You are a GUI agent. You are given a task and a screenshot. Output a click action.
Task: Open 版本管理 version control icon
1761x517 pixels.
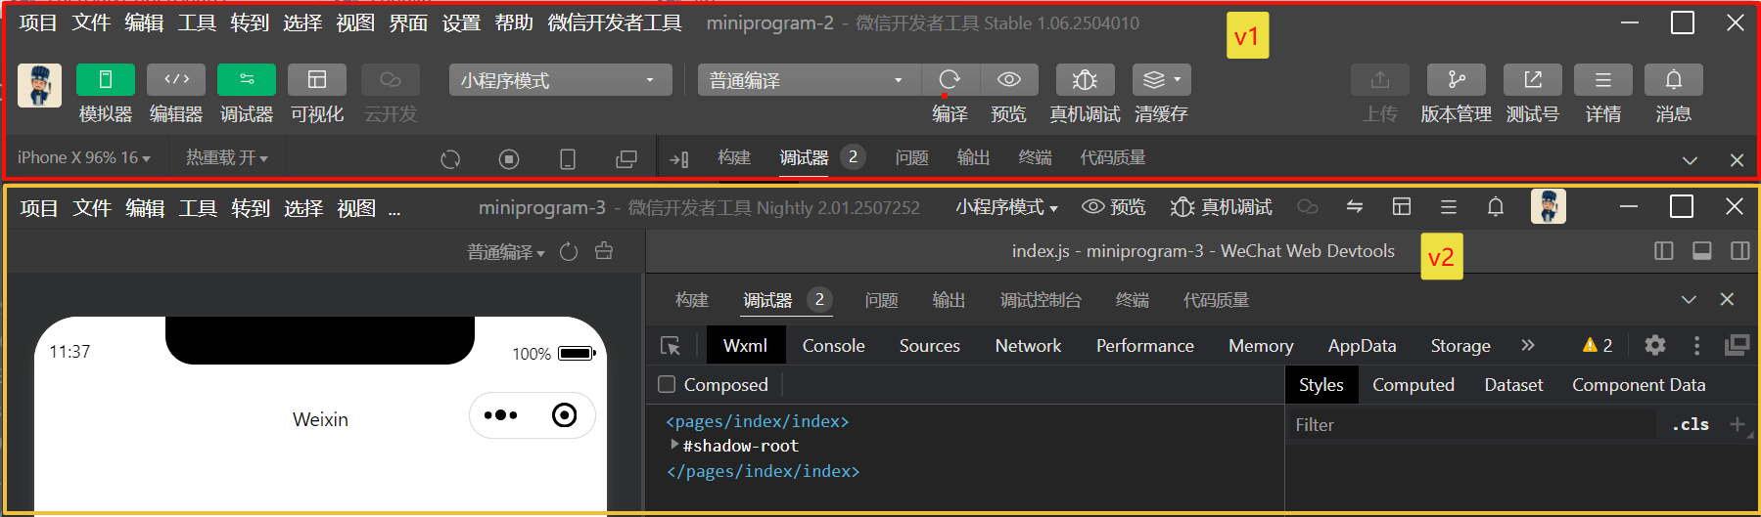pyautogui.click(x=1456, y=80)
